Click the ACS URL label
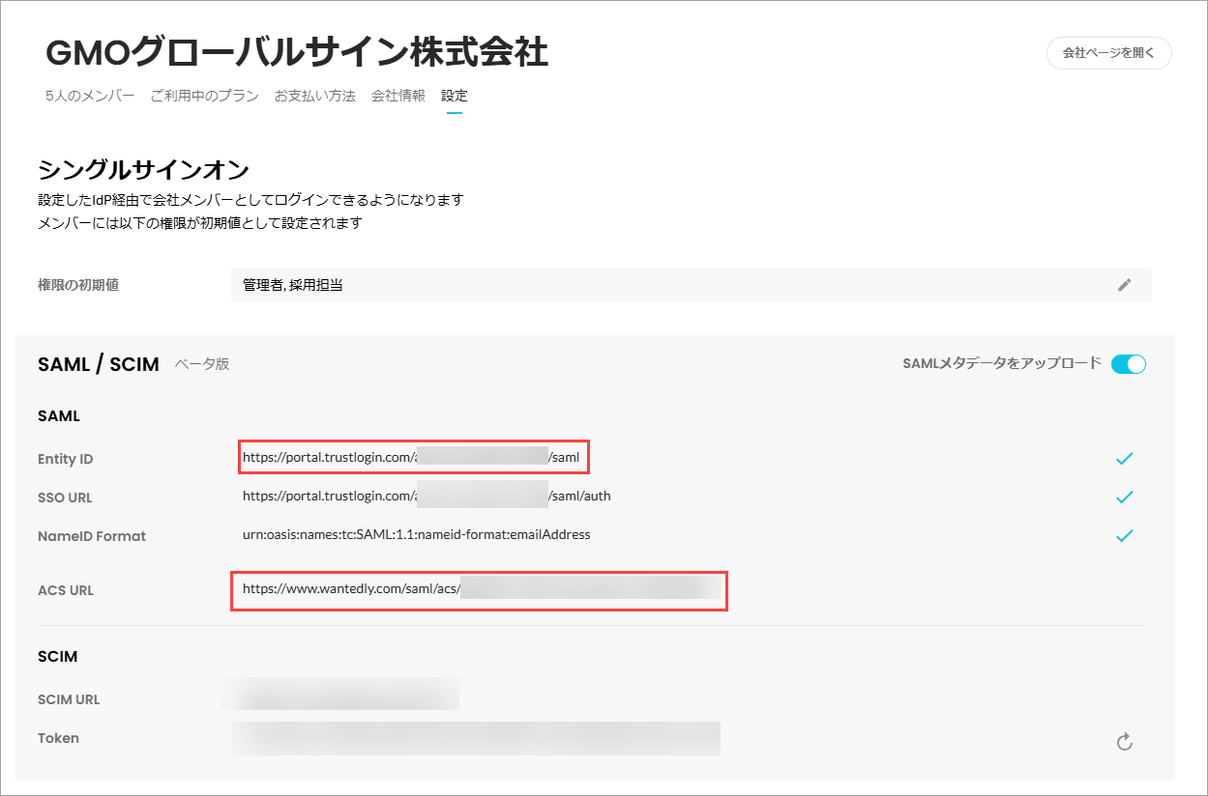1208x796 pixels. pos(66,590)
